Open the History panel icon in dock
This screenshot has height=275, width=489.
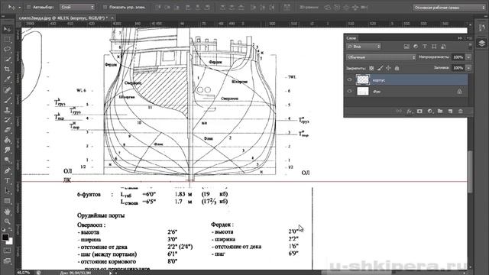[x=481, y=27]
